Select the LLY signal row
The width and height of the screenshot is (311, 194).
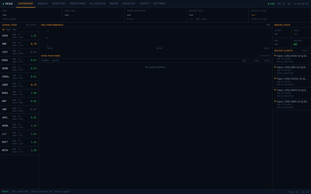(x=19, y=134)
